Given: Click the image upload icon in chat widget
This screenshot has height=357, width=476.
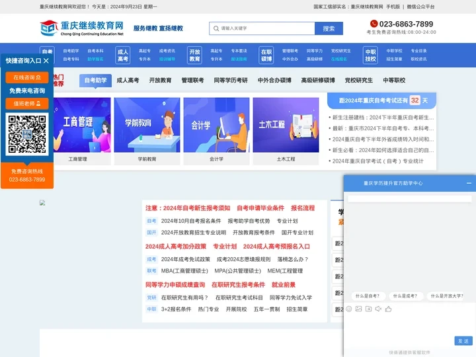Looking at the screenshot, I should tap(358, 309).
